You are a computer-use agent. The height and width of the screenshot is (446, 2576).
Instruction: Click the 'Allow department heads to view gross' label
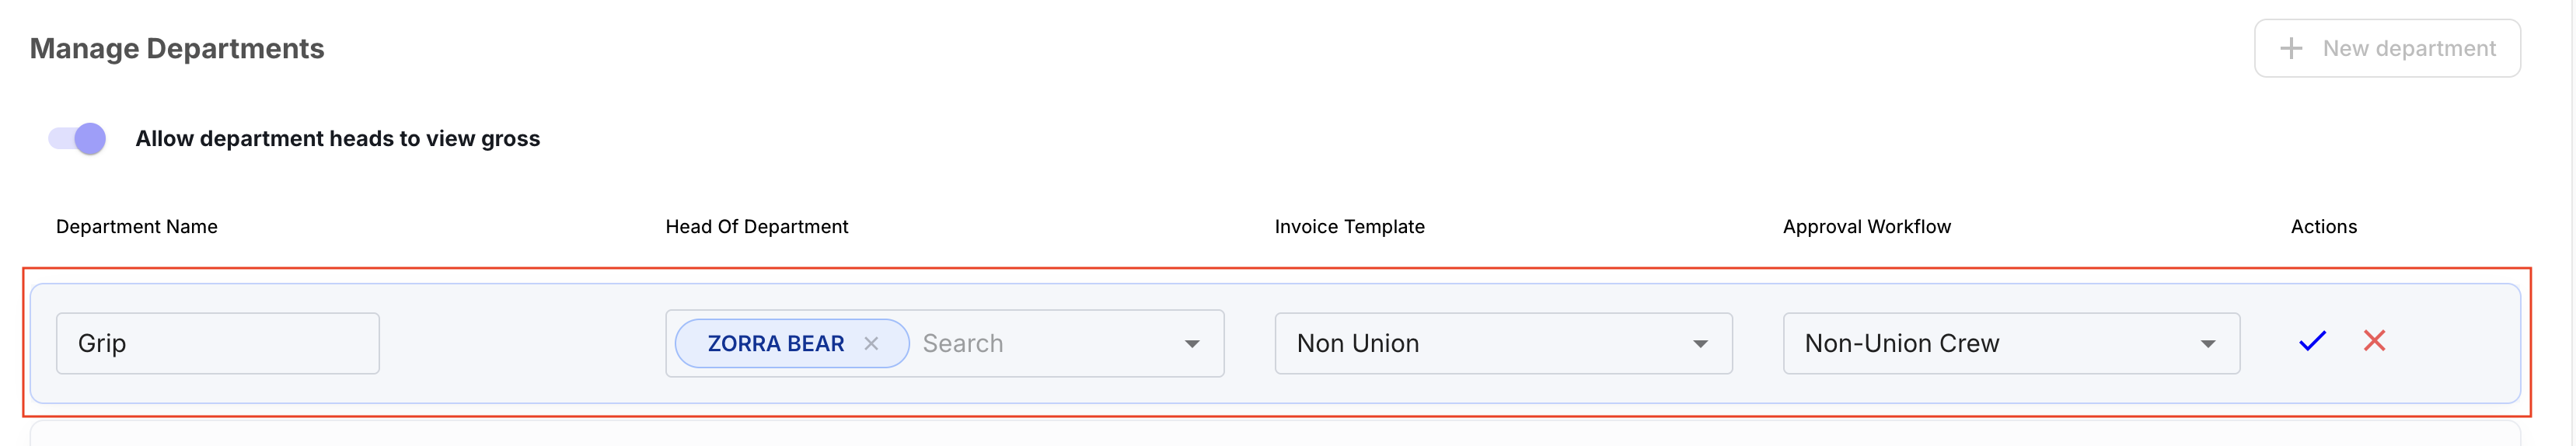click(x=337, y=139)
